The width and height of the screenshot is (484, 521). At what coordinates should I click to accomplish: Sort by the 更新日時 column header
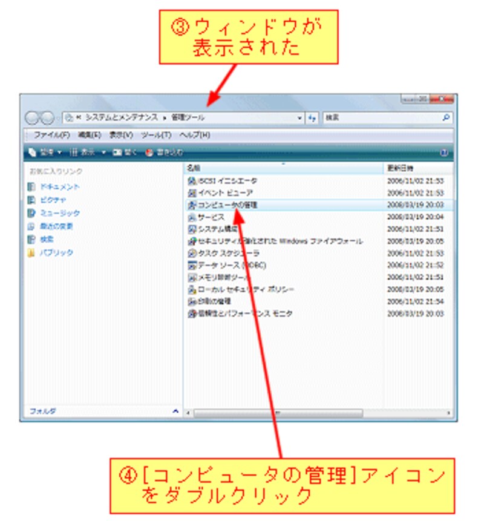point(418,168)
